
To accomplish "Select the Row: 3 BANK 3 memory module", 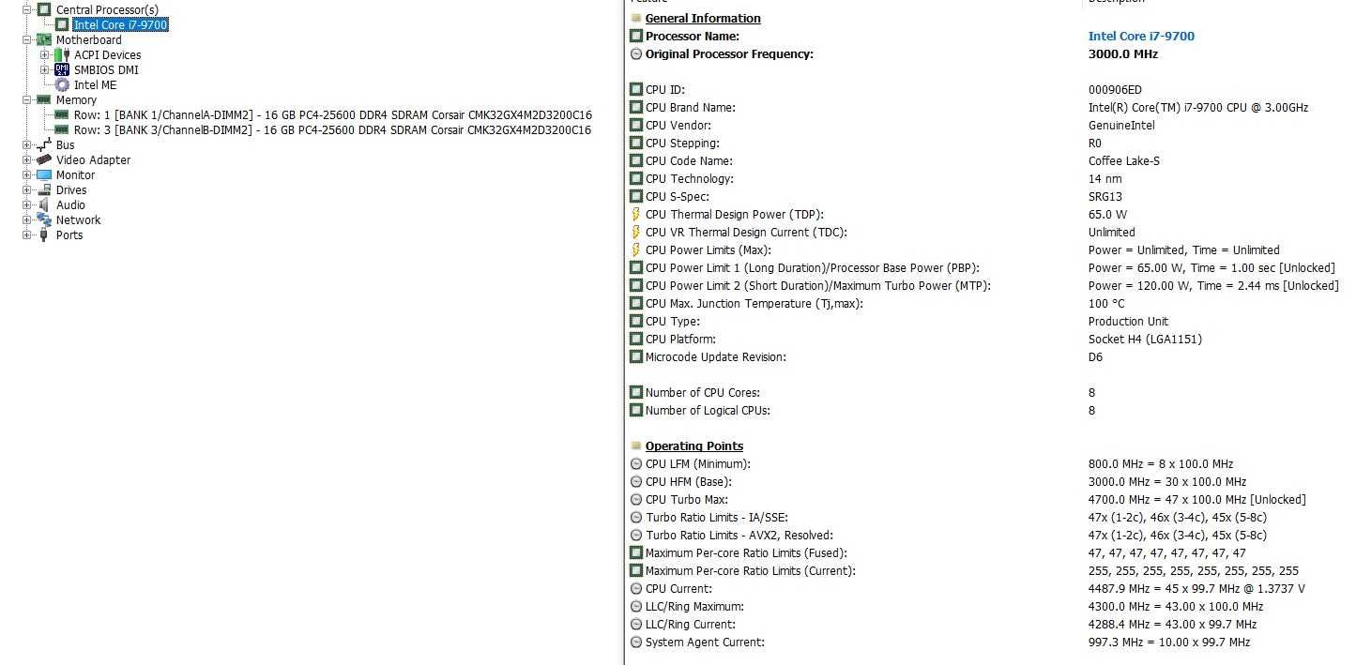I will [x=333, y=129].
